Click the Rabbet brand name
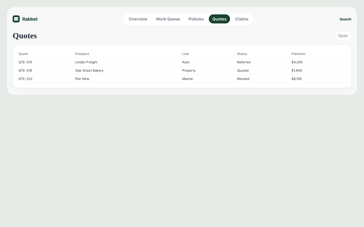Viewport: 364px width, 227px height. pos(30,19)
